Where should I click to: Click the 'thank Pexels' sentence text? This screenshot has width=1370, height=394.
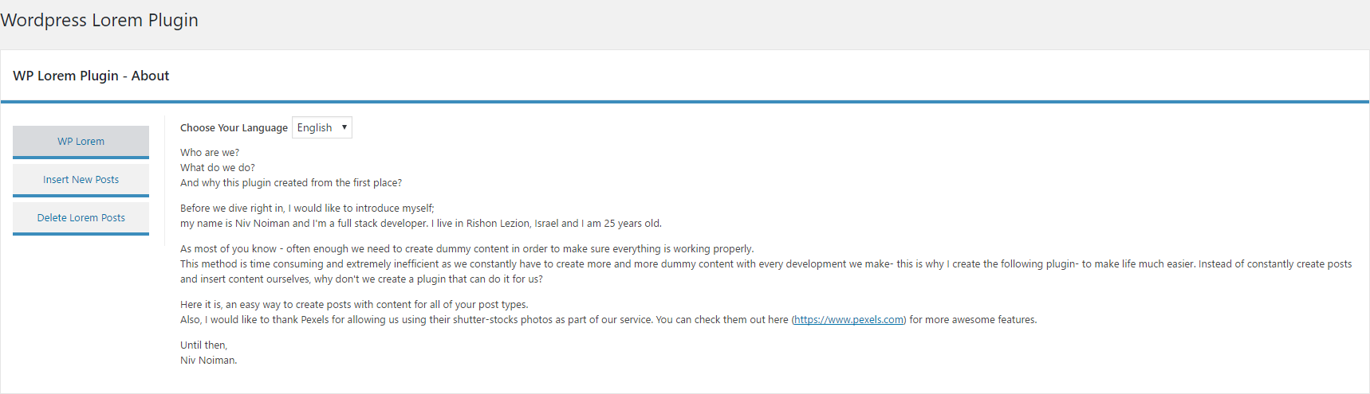click(608, 320)
